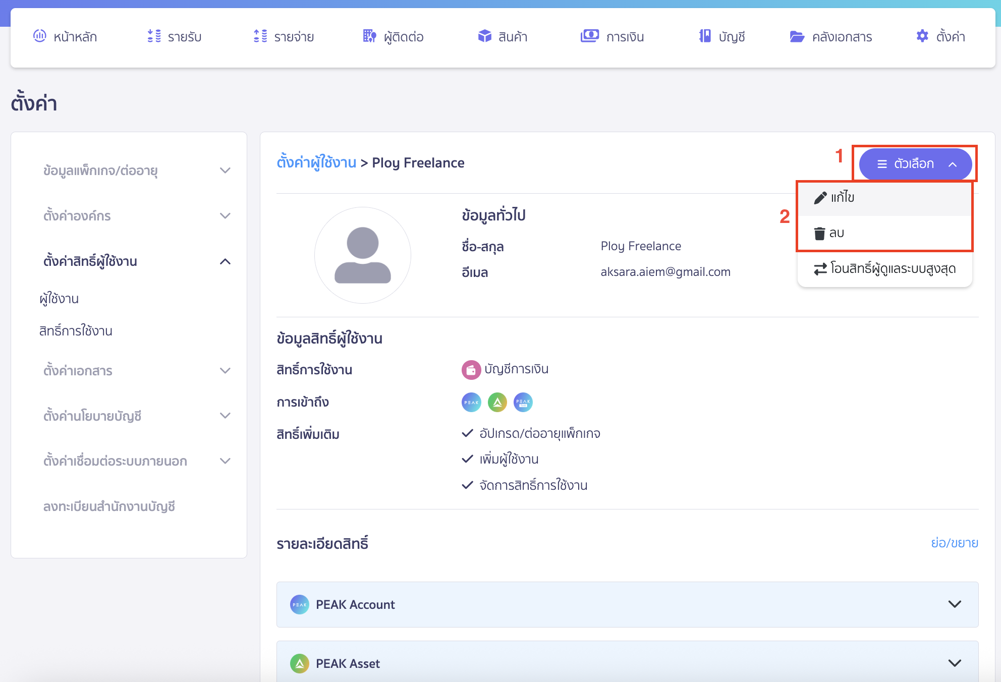
Task: Click the pink บัญชีการเงิน role icon
Action: (x=471, y=369)
